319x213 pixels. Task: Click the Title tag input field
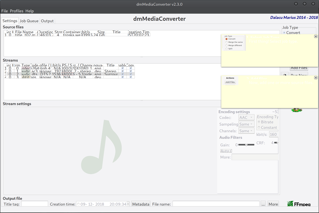tap(35, 204)
